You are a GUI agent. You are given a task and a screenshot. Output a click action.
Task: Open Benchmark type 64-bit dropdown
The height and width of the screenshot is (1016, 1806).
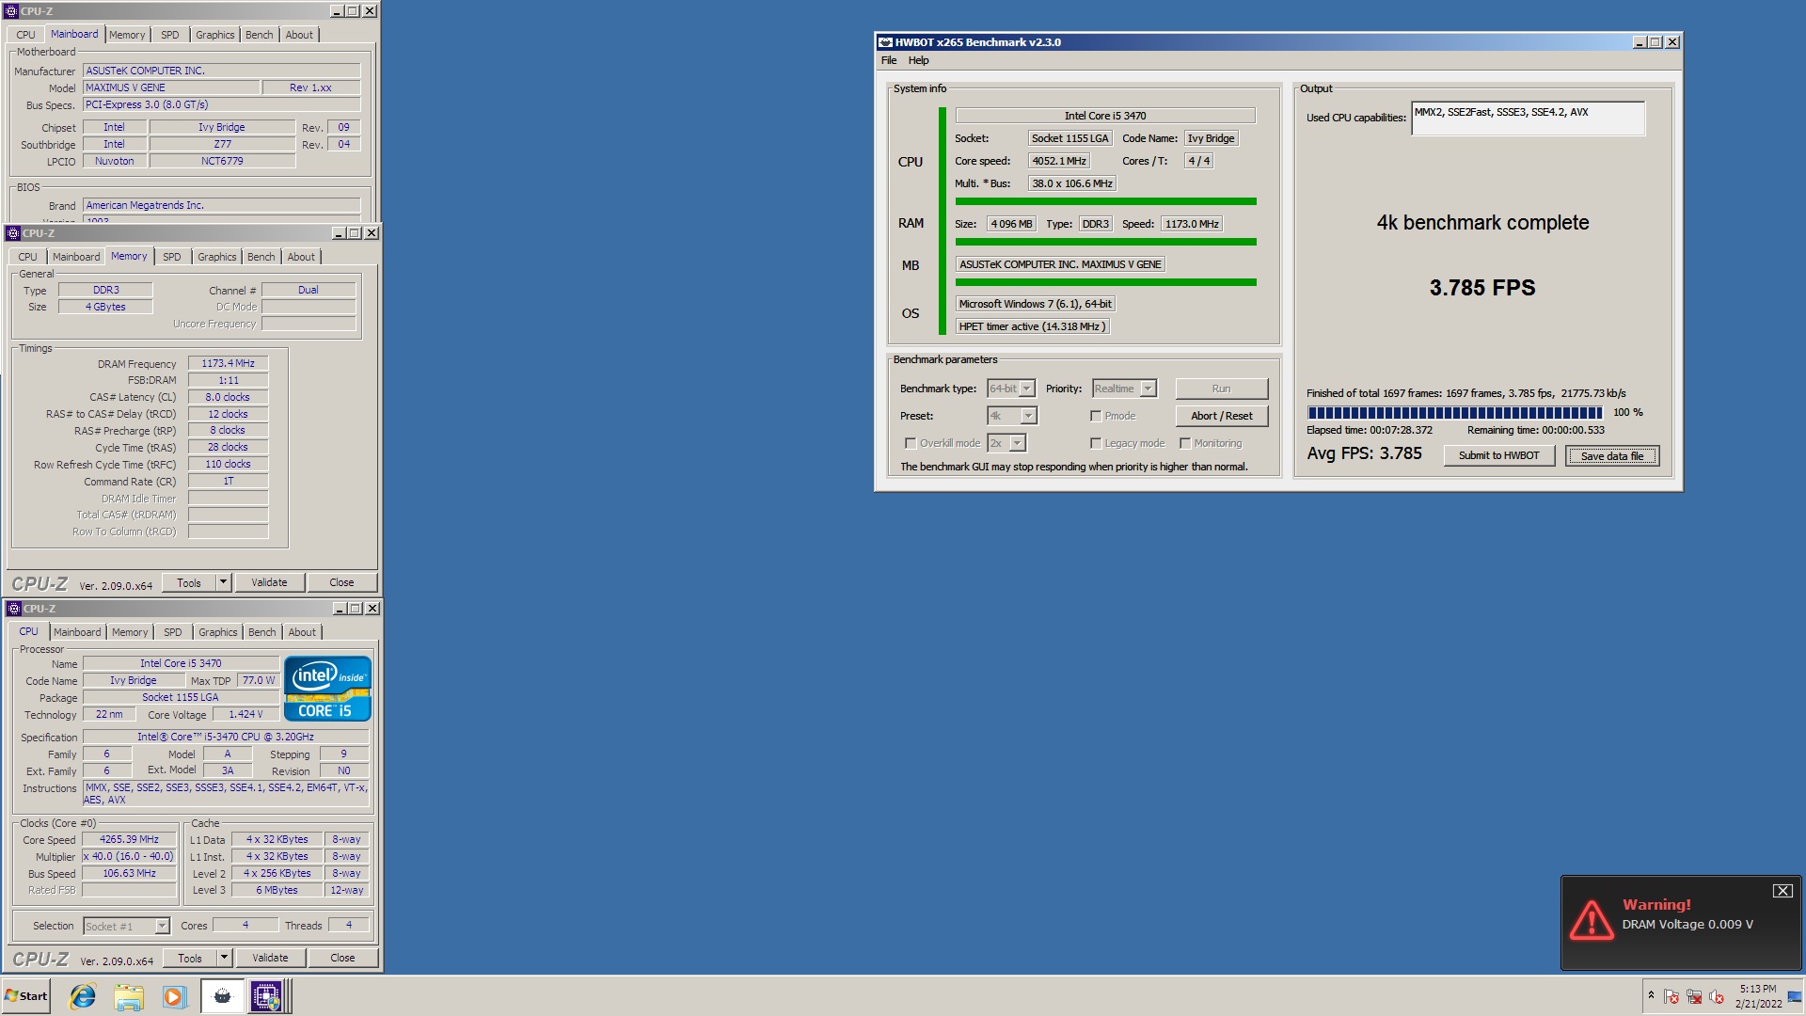[1027, 389]
